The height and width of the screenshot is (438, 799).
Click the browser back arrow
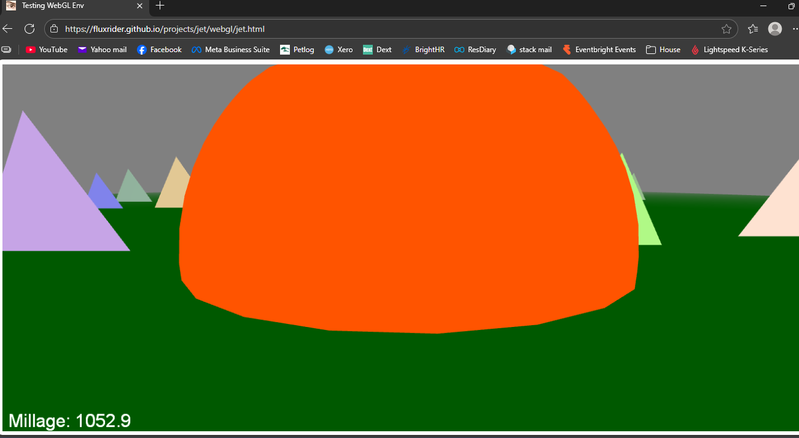point(7,29)
